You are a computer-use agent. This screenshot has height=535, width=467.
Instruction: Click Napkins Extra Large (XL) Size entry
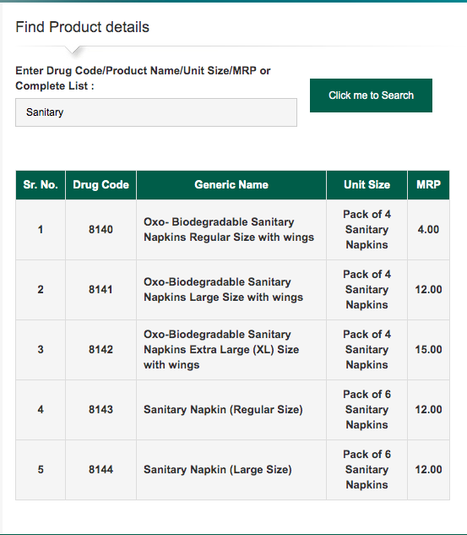[221, 350]
